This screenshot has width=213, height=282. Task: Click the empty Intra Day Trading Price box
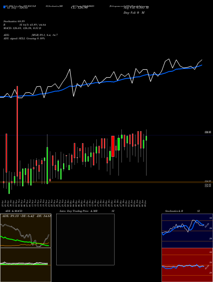(x=85, y=239)
